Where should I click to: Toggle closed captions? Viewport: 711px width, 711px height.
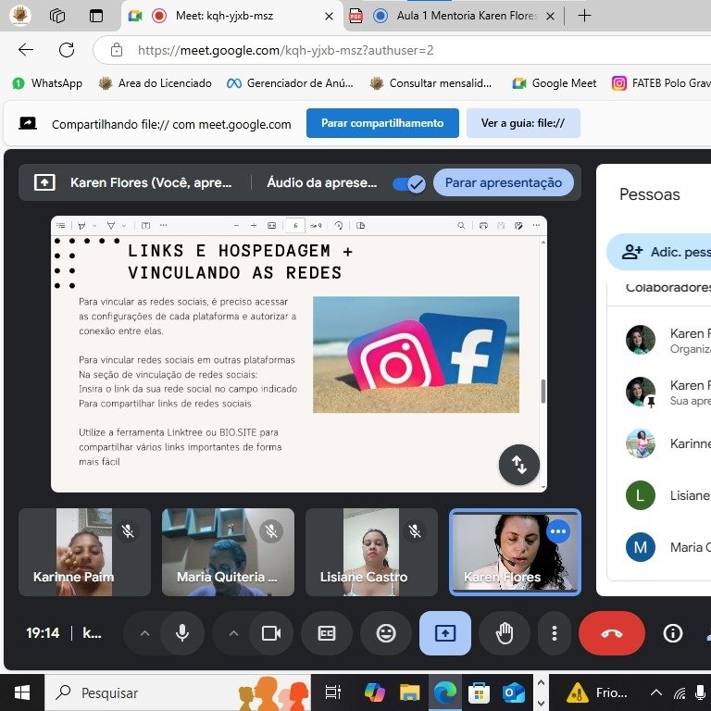(327, 633)
